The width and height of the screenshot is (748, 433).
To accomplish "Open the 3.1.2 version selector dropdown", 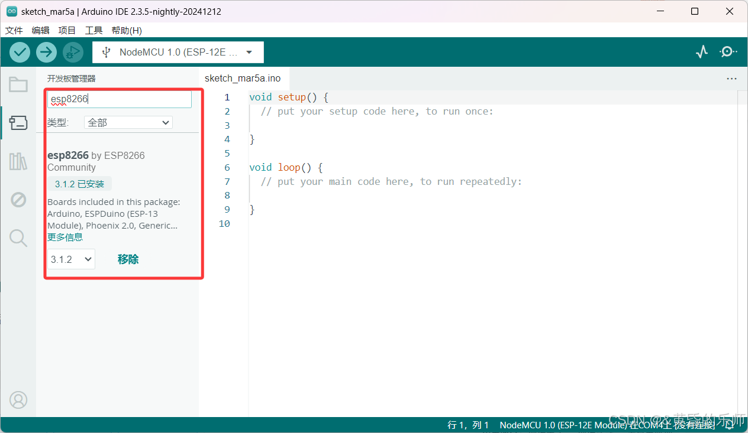I will click(71, 259).
